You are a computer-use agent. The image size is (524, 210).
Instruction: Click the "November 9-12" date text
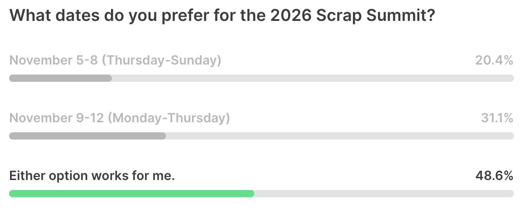click(57, 118)
